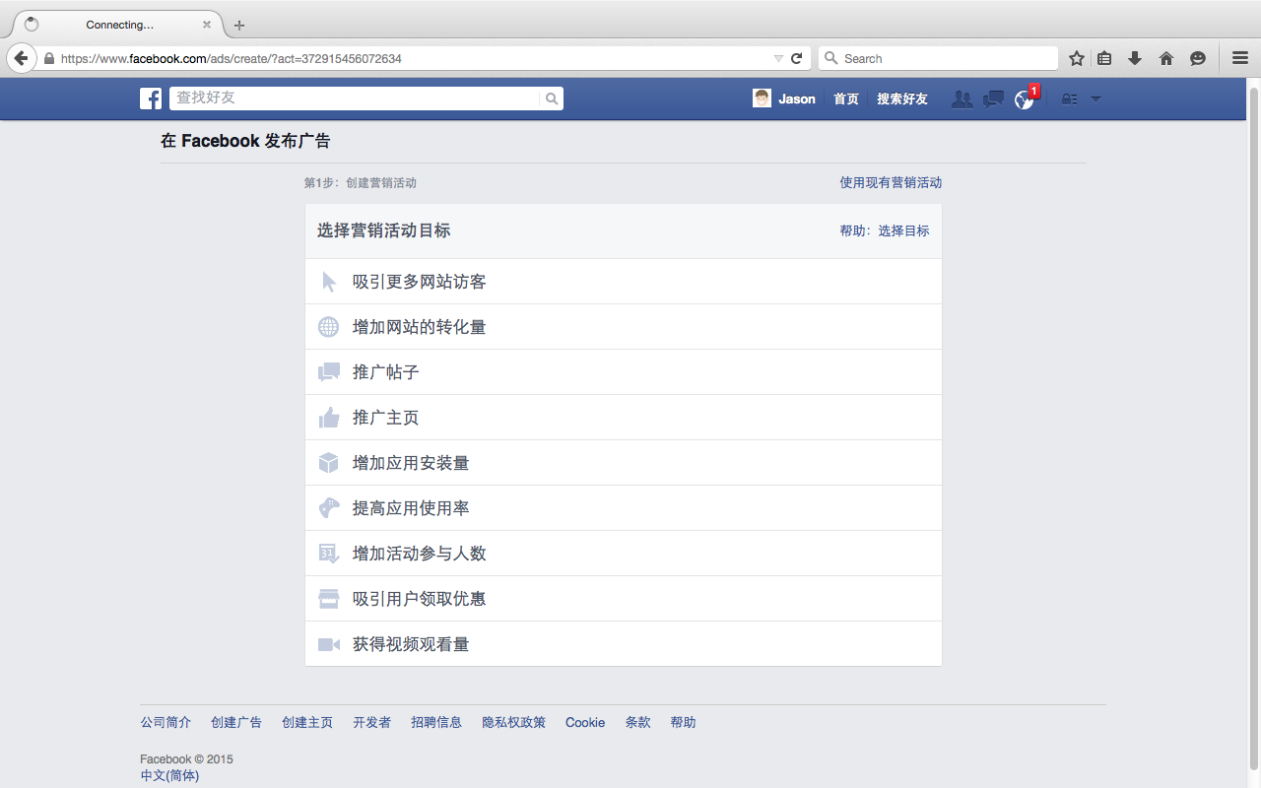Open a new tab with plus button

[x=239, y=25]
